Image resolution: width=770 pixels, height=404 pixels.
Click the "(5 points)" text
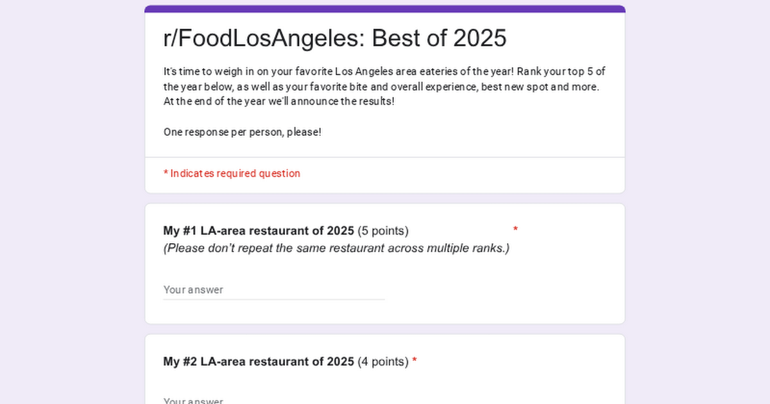(383, 231)
